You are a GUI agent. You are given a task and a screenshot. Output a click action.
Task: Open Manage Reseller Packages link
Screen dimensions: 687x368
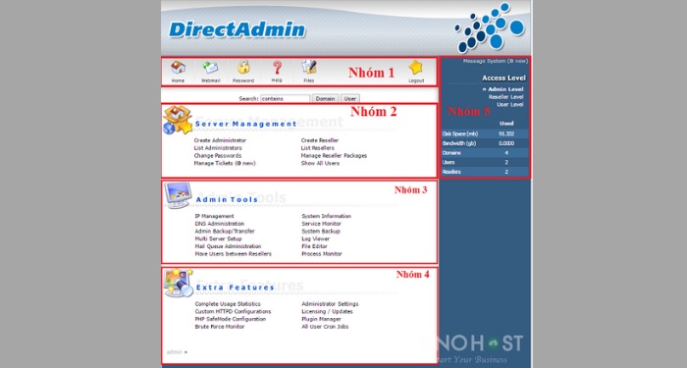[334, 155]
